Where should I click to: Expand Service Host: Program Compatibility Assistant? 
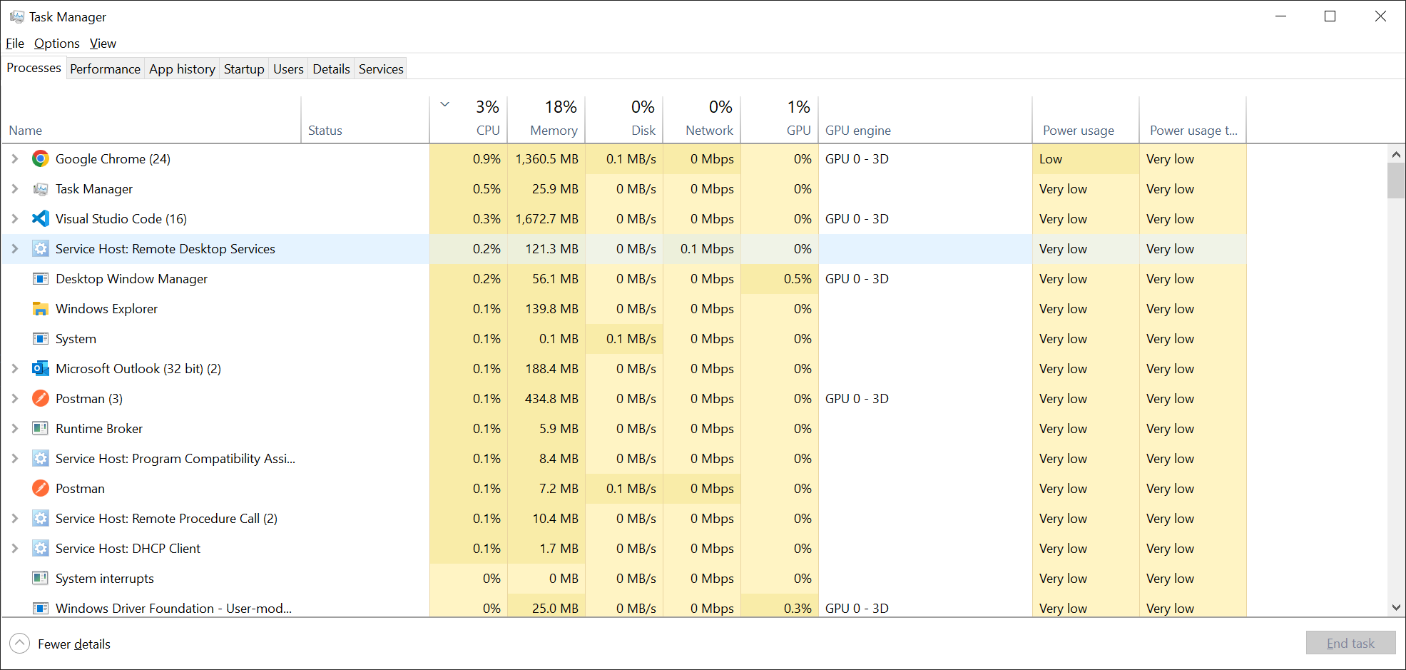(x=15, y=458)
